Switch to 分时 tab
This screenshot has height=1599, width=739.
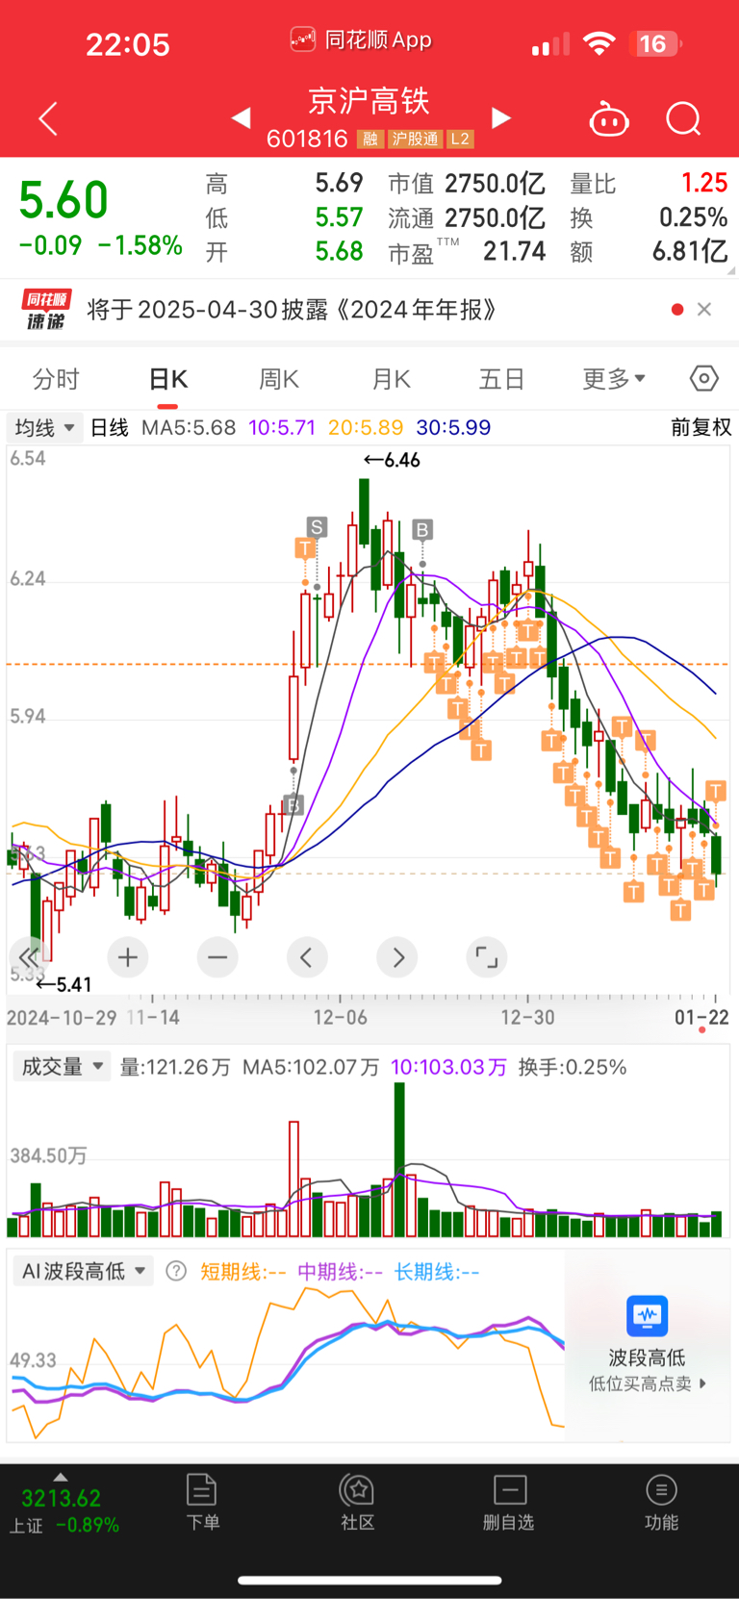pos(56,378)
